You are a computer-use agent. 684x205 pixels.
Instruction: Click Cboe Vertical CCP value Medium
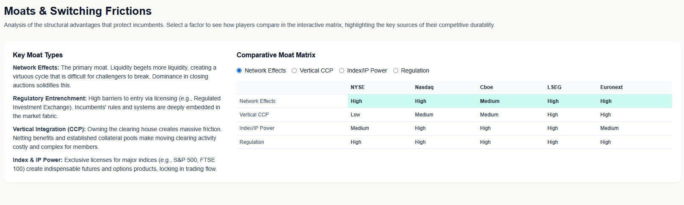click(489, 115)
